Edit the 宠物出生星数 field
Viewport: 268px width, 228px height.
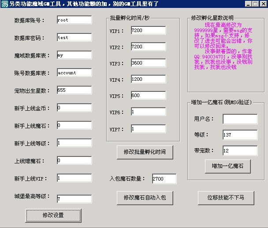coord(74,90)
